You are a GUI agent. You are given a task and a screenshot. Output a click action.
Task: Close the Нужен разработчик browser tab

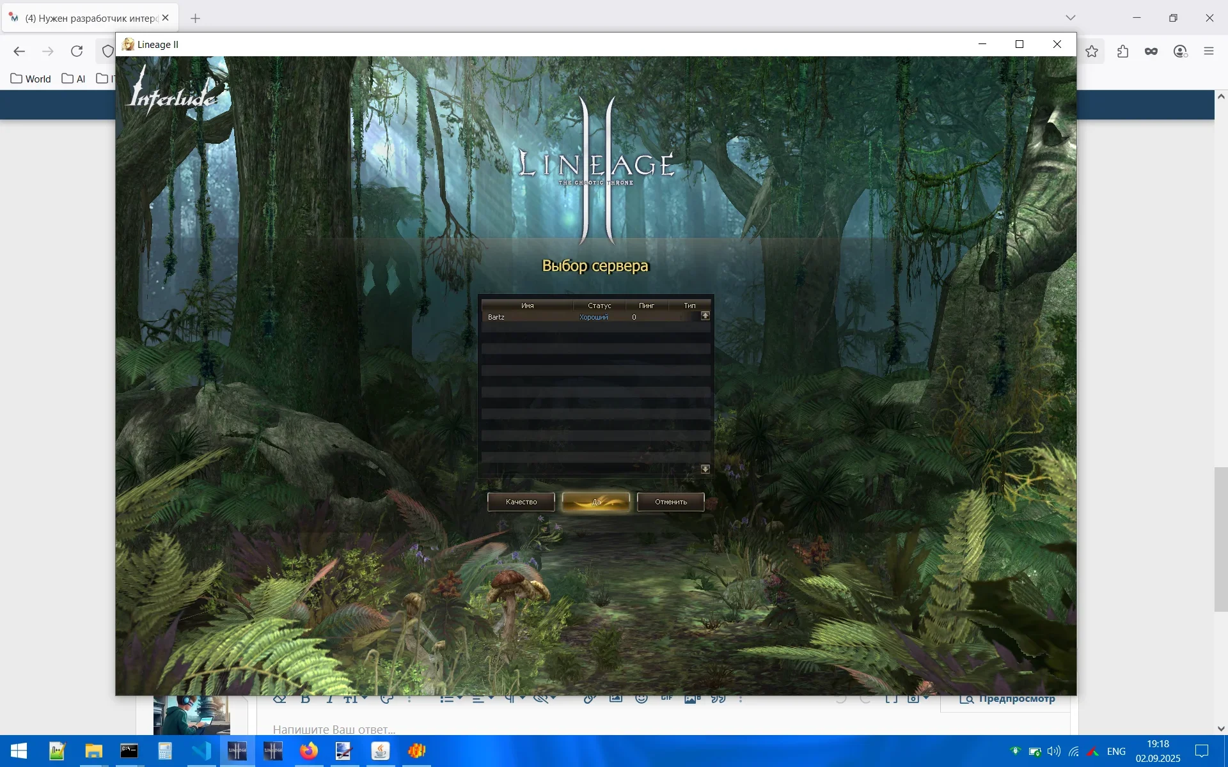coord(166,18)
